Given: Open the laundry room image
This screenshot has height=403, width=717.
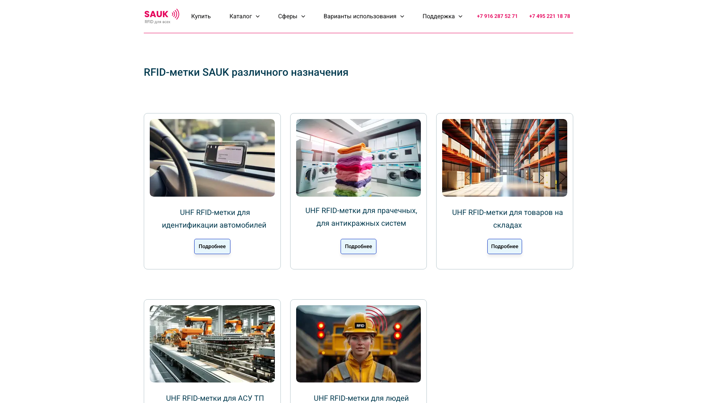Looking at the screenshot, I should tap(358, 158).
